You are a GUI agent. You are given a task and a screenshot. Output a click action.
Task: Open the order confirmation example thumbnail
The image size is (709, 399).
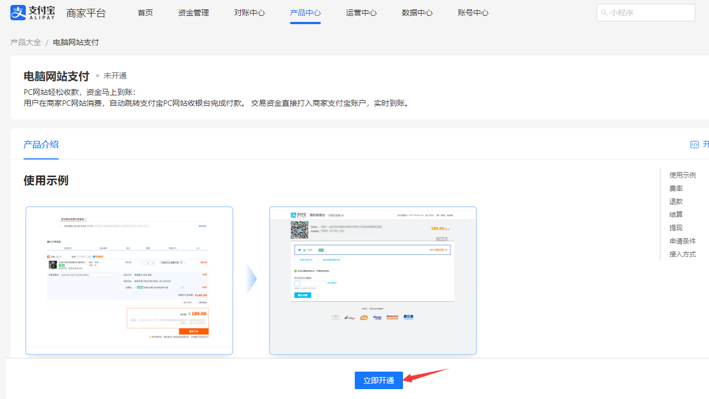[x=129, y=280]
